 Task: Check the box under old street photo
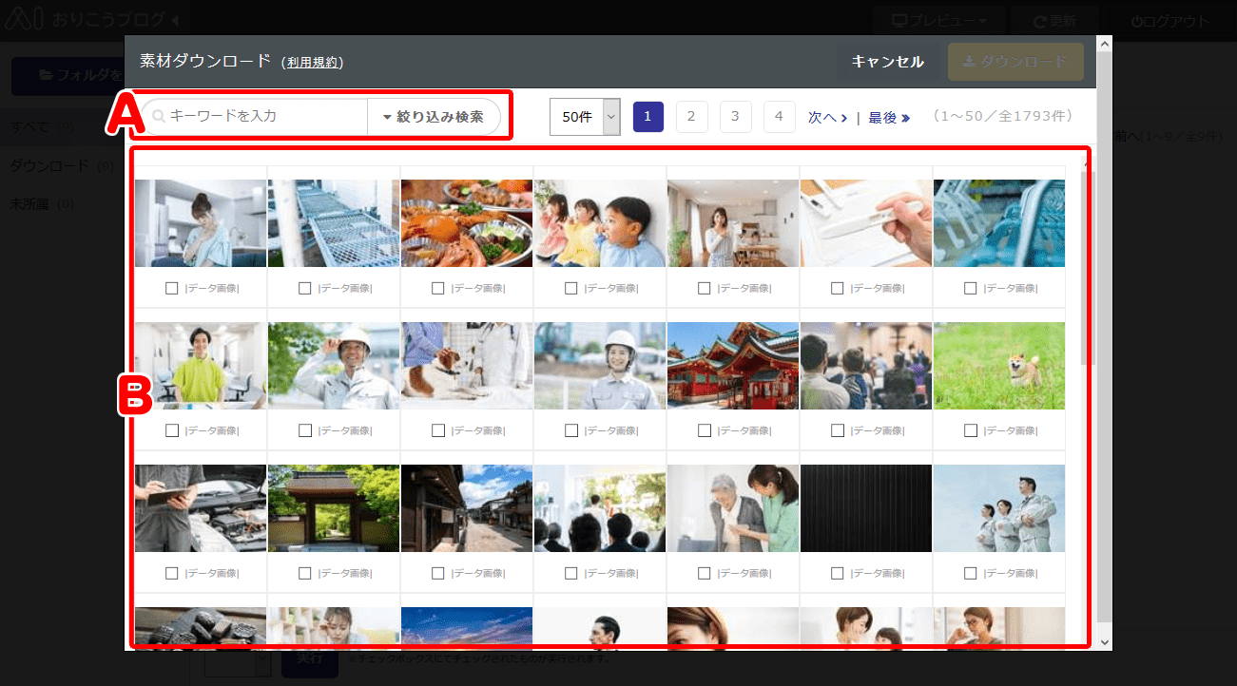[x=437, y=573]
